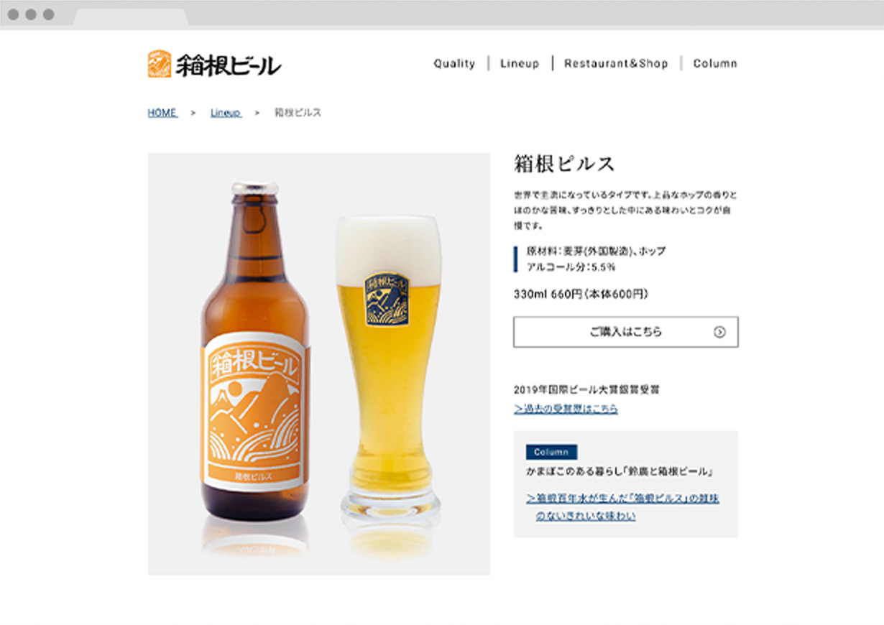The height and width of the screenshot is (625, 884).
Task: Click the beer glass emblem badge
Action: [387, 297]
